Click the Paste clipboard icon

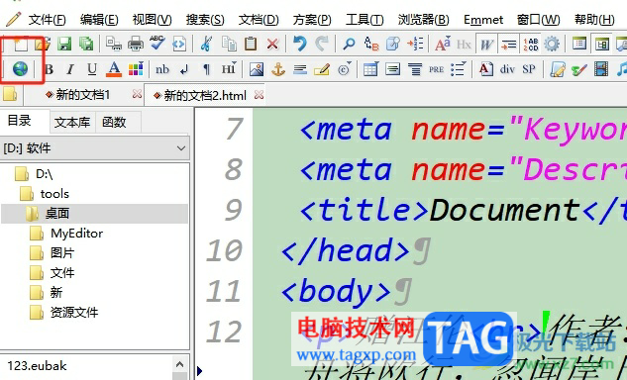click(x=251, y=44)
